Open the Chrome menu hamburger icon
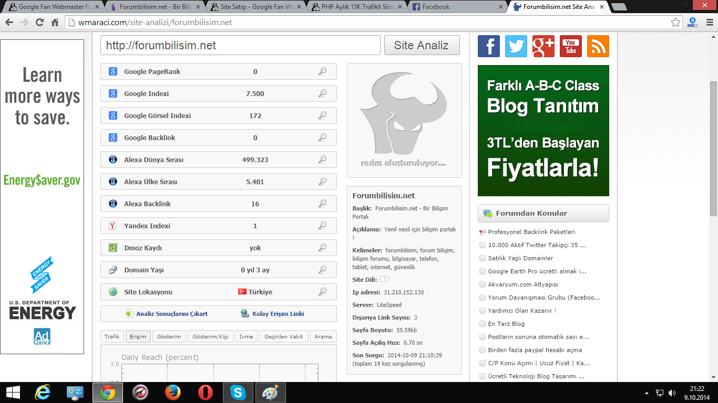This screenshot has width=718, height=403. (x=709, y=23)
